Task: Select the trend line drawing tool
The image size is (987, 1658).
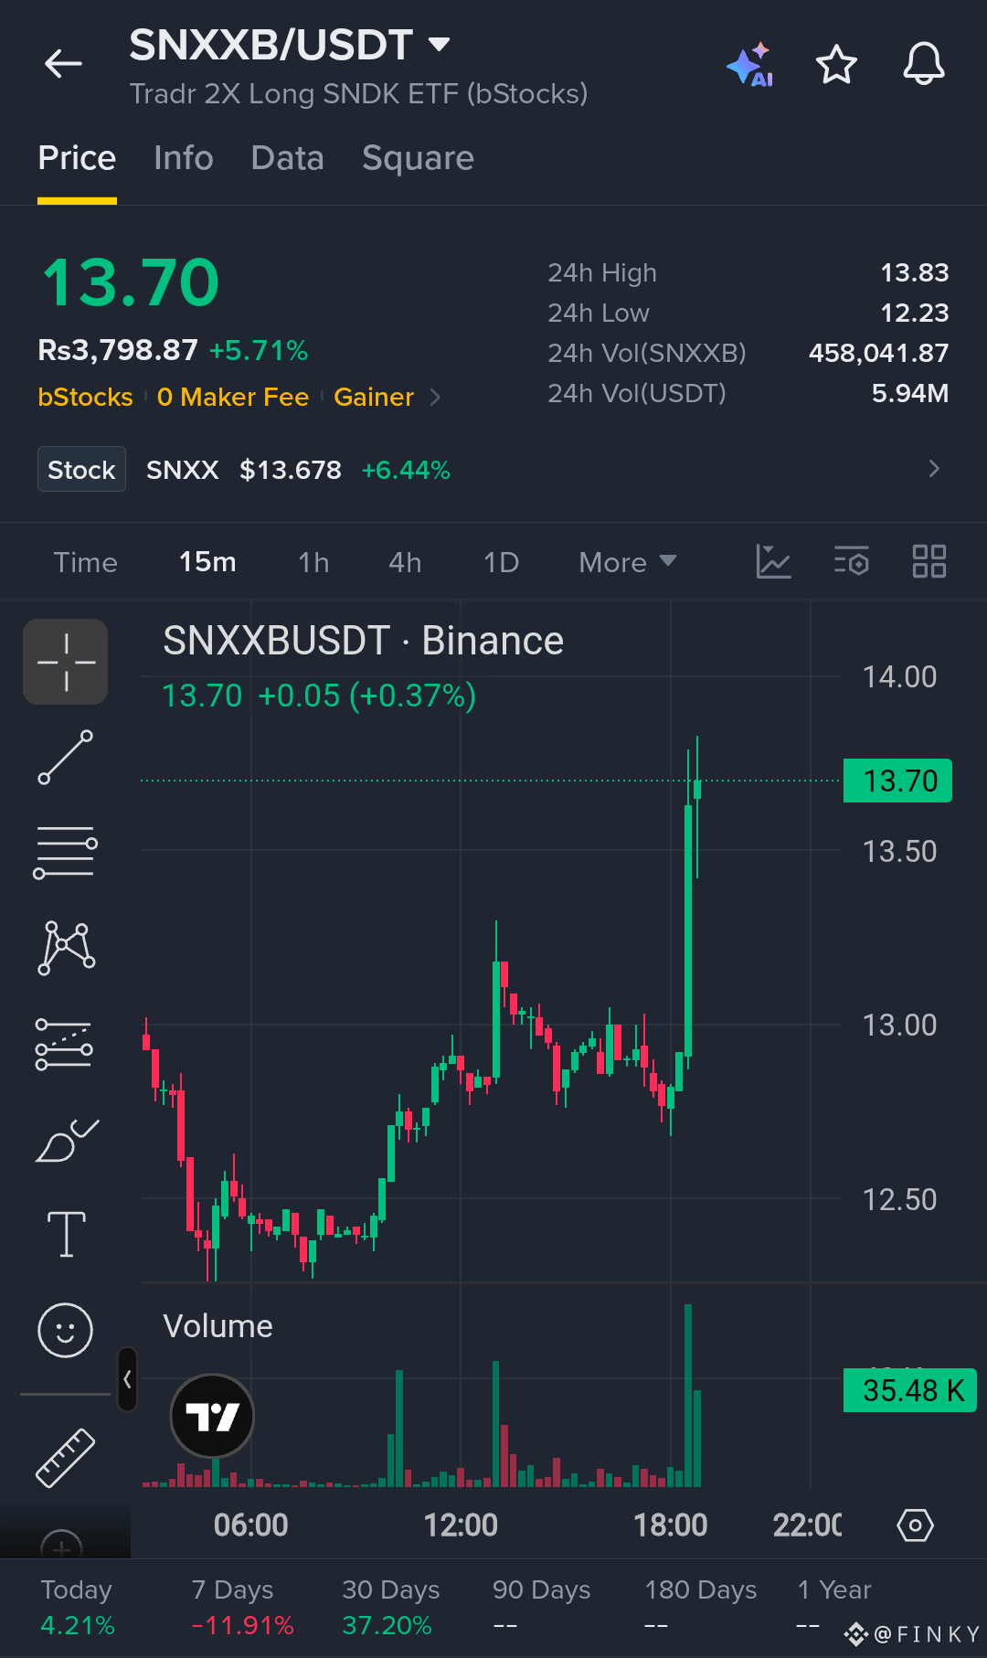Action: pyautogui.click(x=66, y=757)
